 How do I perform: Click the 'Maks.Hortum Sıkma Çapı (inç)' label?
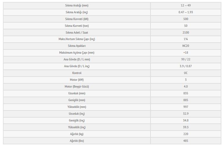77,39
